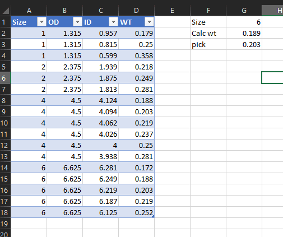Select empty cell A19 below the table
This screenshot has height=237, width=283.
[x=29, y=224]
